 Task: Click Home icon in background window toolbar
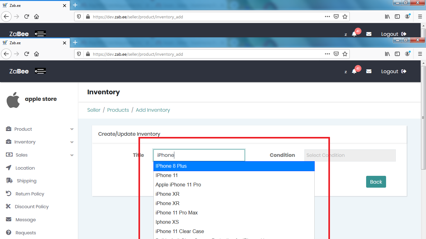coord(36,16)
